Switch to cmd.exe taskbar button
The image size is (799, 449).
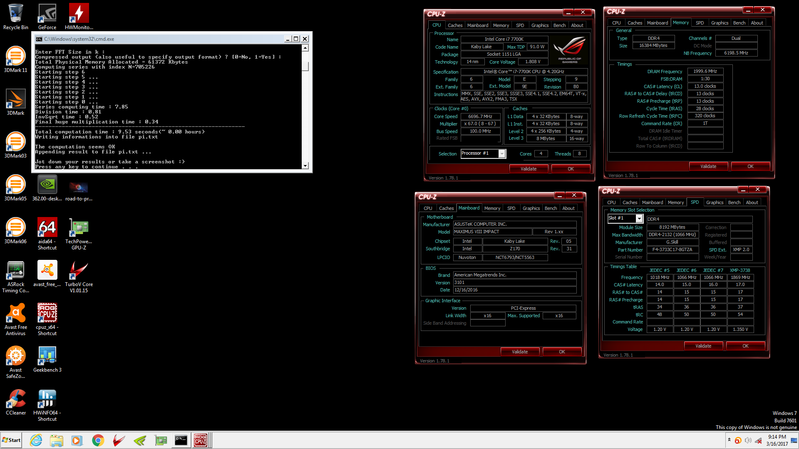pos(181,440)
